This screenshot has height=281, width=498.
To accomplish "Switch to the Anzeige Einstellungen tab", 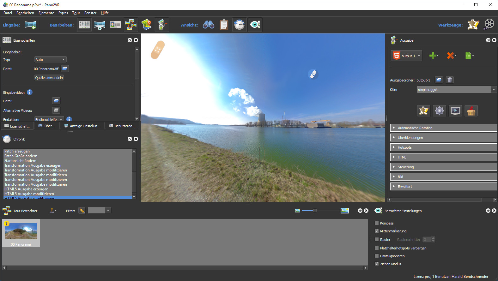I will pyautogui.click(x=82, y=126).
